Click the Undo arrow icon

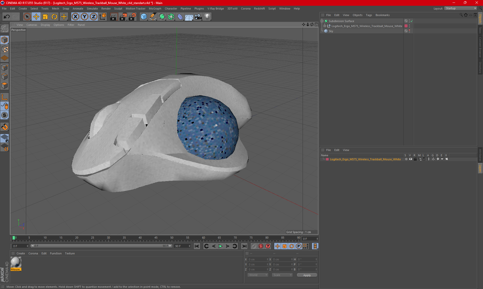[x=7, y=17]
